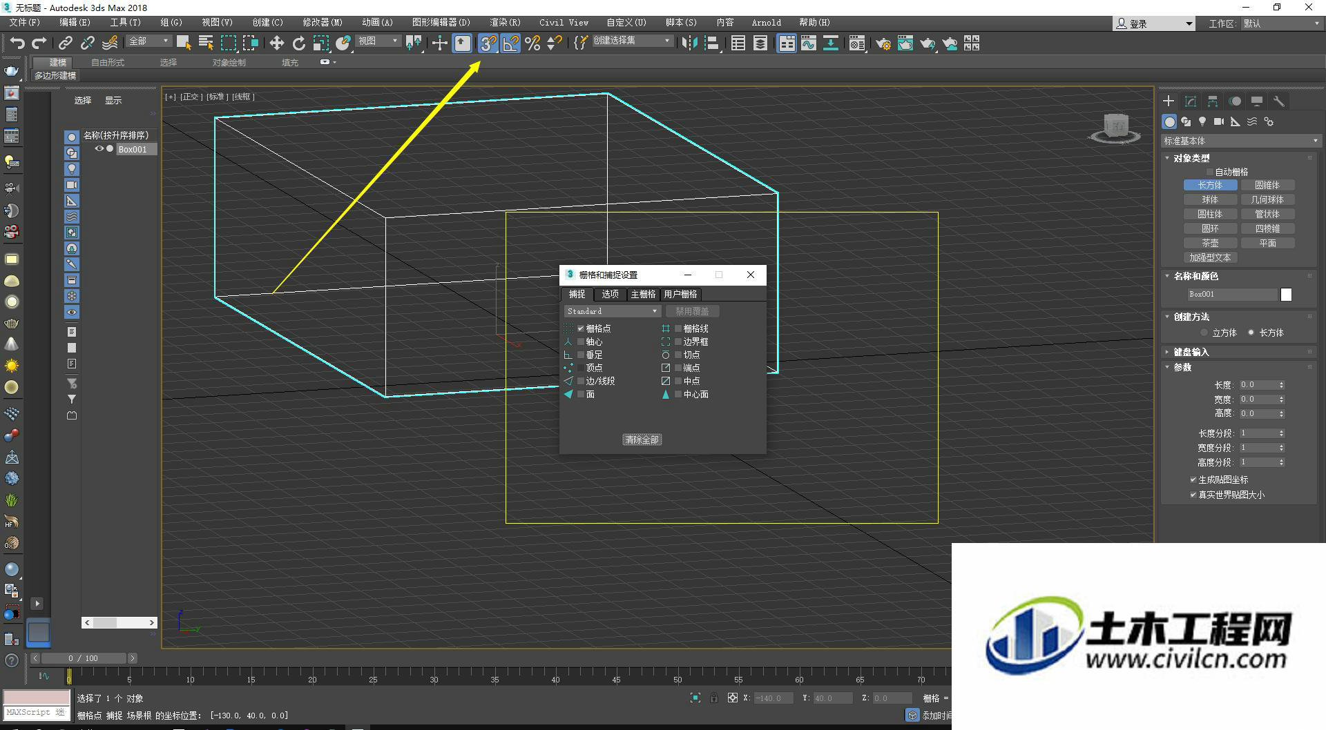Open the 创建选择集 dropdown

click(632, 41)
